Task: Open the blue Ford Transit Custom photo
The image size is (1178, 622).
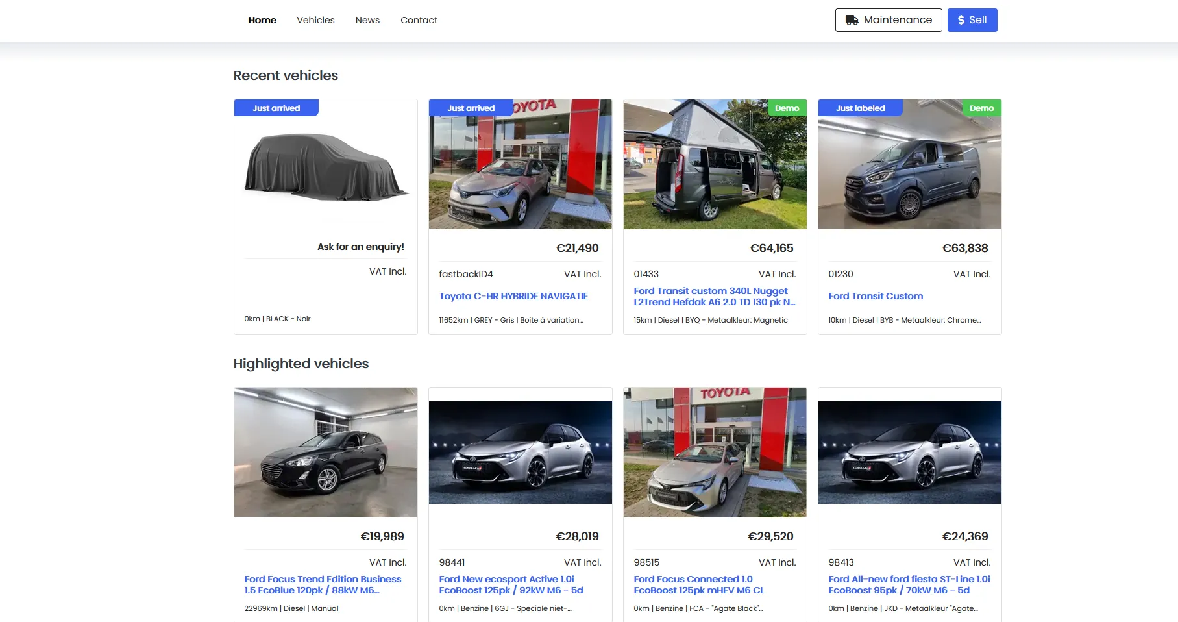Action: click(x=910, y=164)
